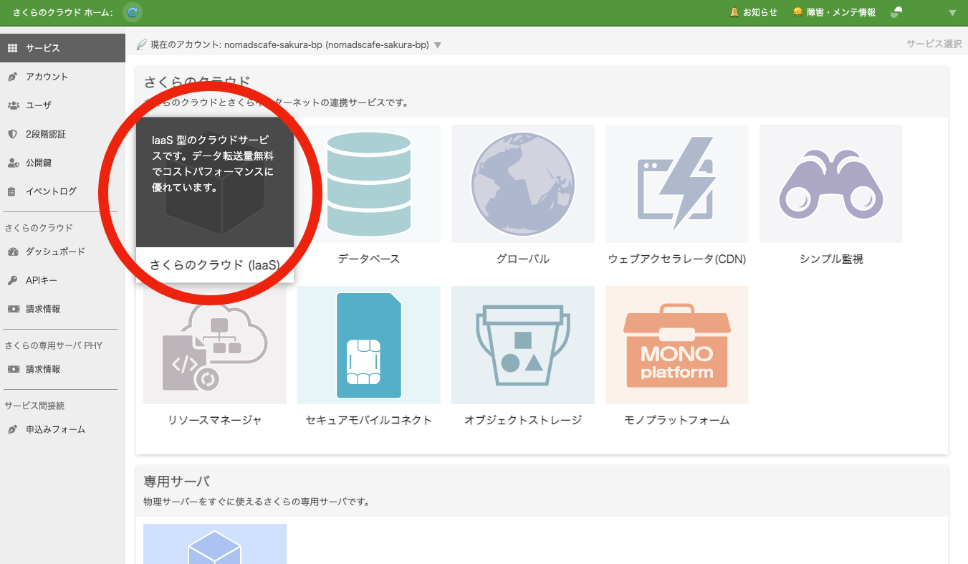Open the 公開鍵 sidebar menu item
This screenshot has width=968, height=564.
[62, 163]
